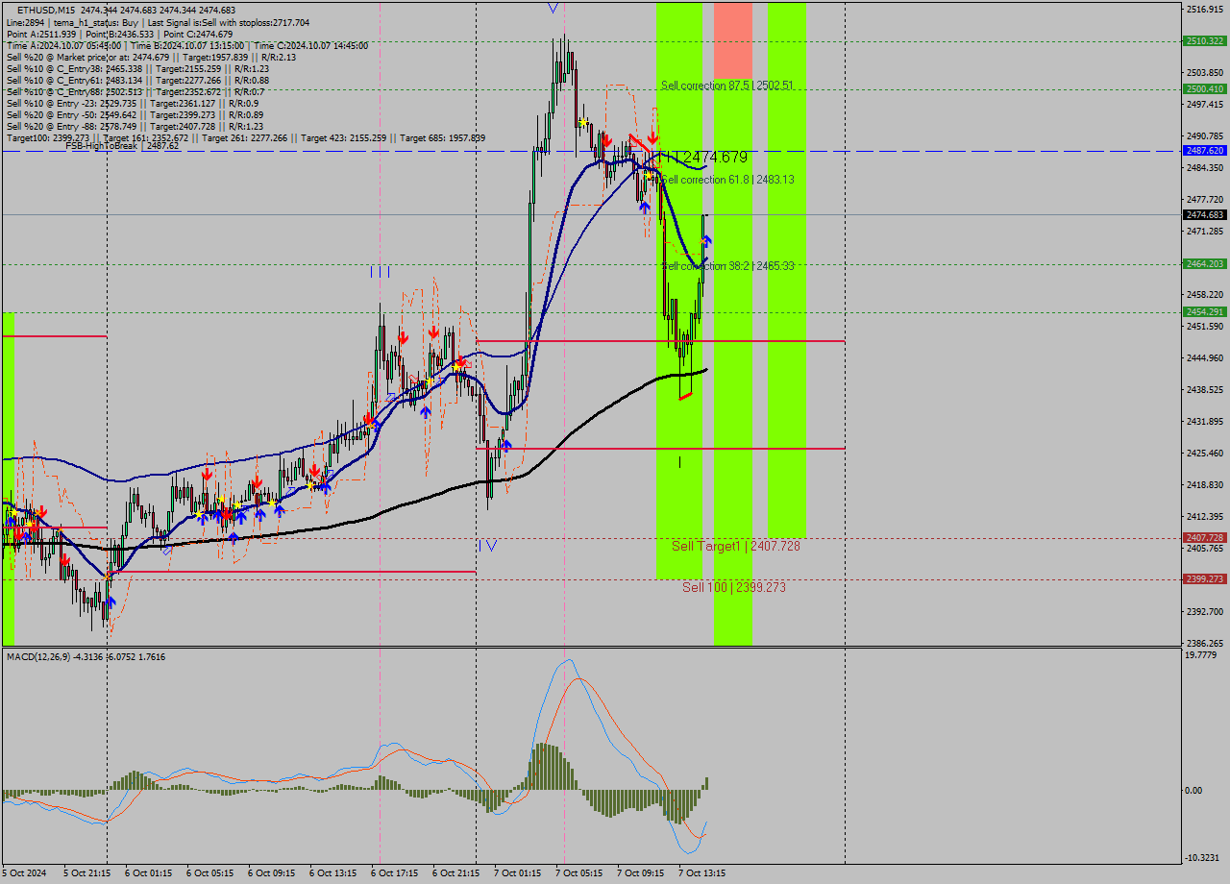Click the blue 'I I I' wave label

[x=381, y=272]
